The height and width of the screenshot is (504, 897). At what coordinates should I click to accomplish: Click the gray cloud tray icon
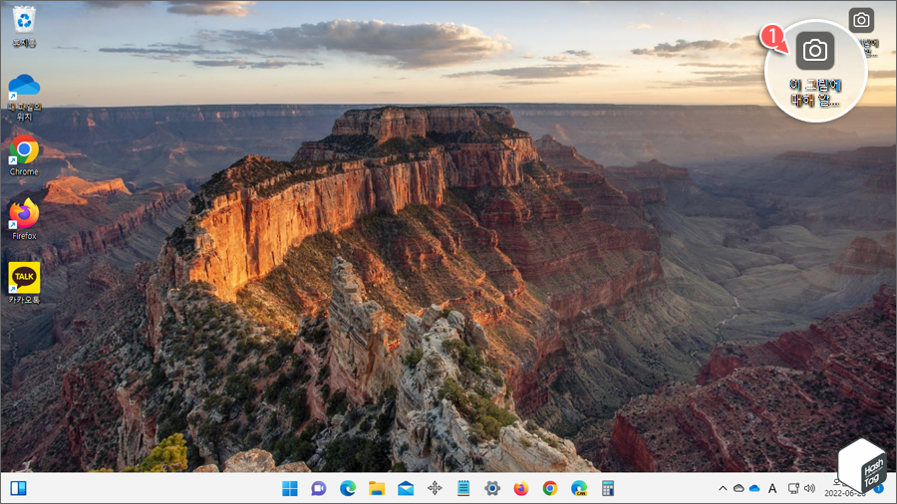click(739, 488)
